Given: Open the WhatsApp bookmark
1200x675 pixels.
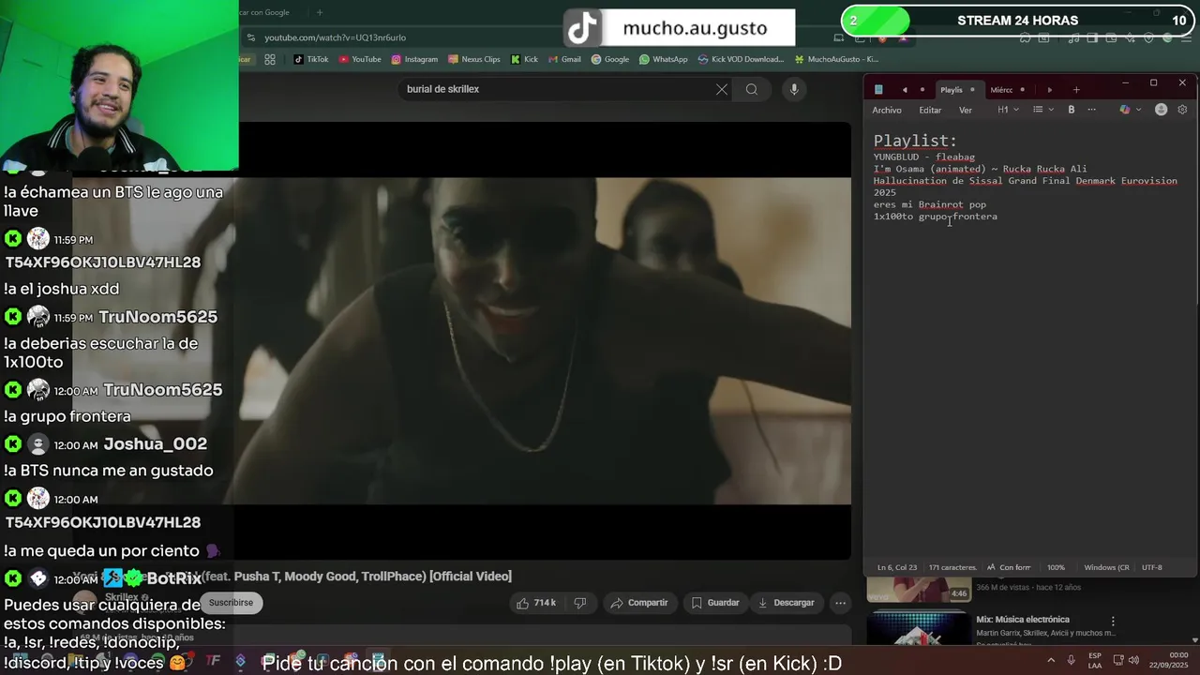Looking at the screenshot, I should (x=663, y=59).
